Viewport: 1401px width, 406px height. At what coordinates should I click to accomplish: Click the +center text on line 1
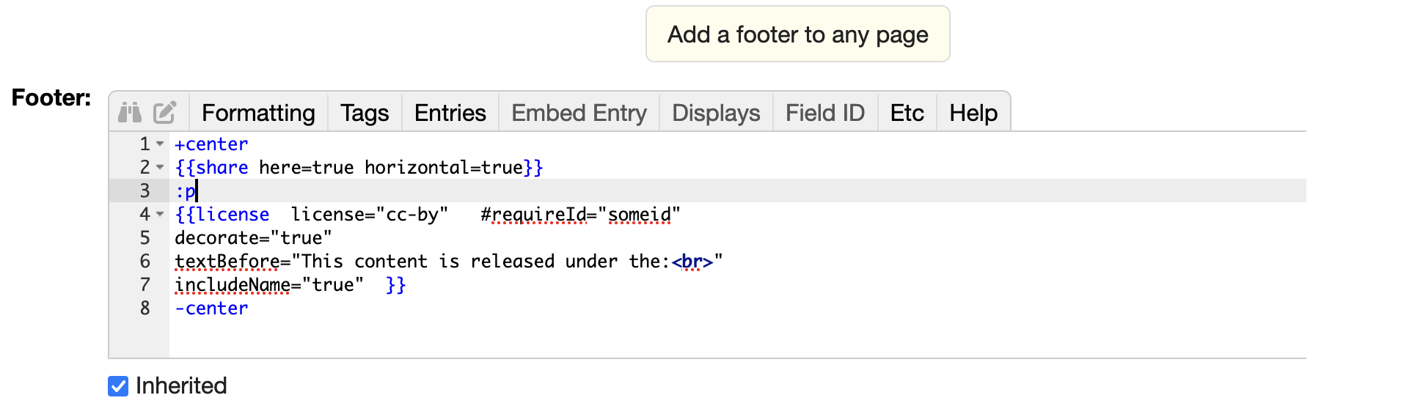tap(211, 144)
